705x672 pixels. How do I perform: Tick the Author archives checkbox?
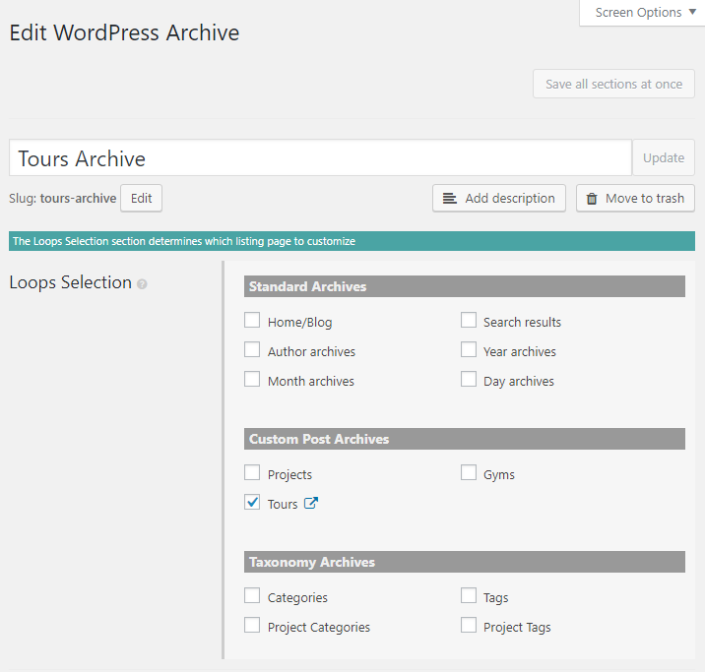click(x=252, y=349)
